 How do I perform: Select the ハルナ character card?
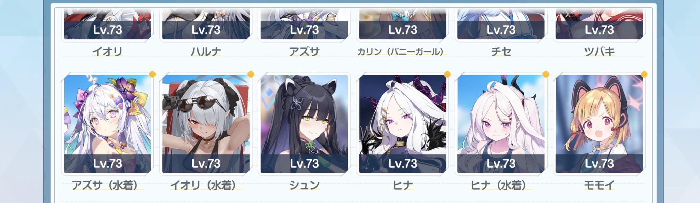click(206, 25)
